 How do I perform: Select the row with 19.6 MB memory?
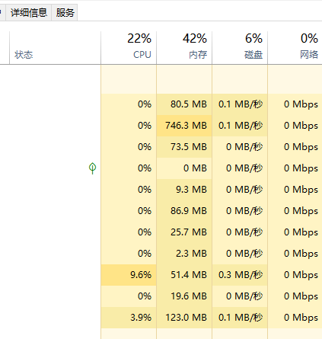tap(161, 296)
